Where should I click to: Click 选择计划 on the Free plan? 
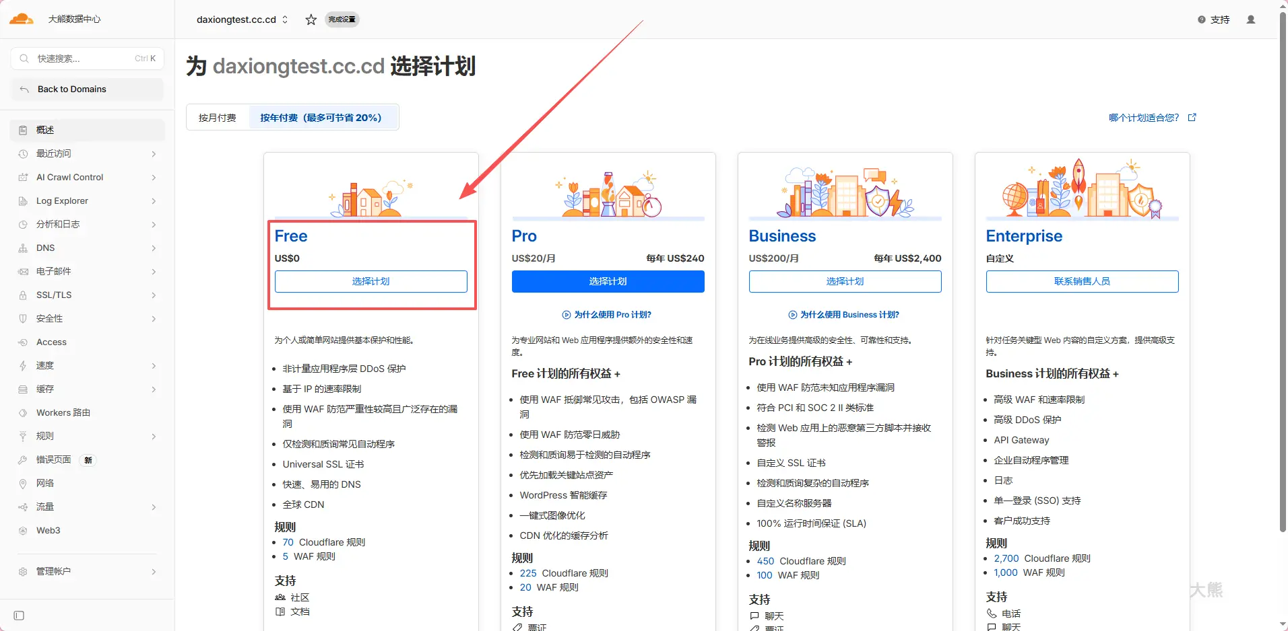(371, 281)
